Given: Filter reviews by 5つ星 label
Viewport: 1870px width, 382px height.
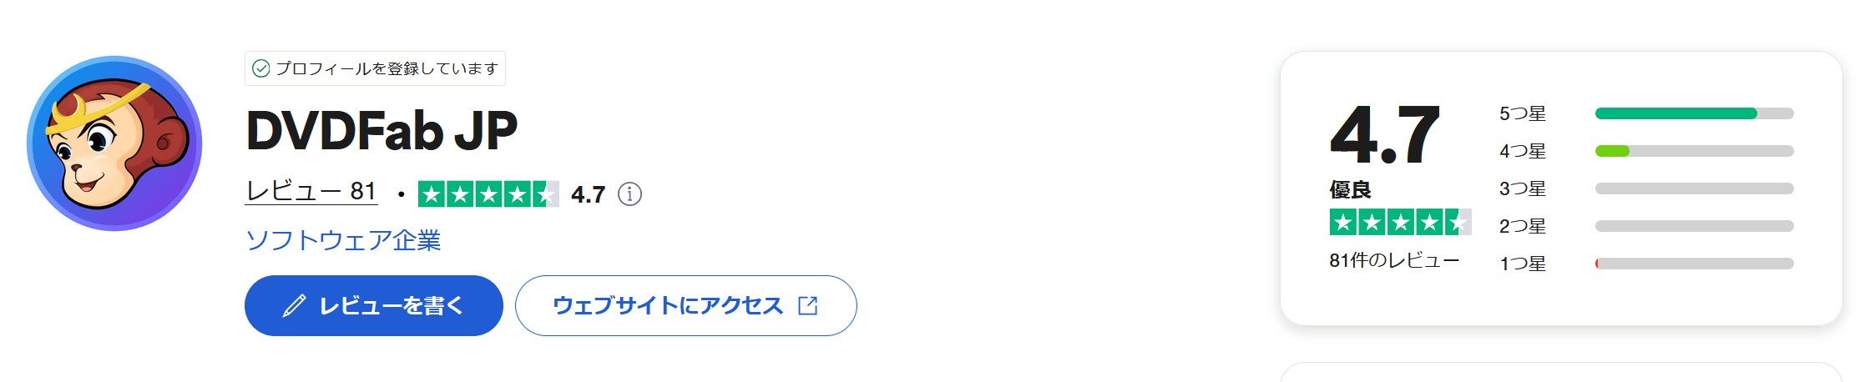Looking at the screenshot, I should pyautogui.click(x=1523, y=113).
